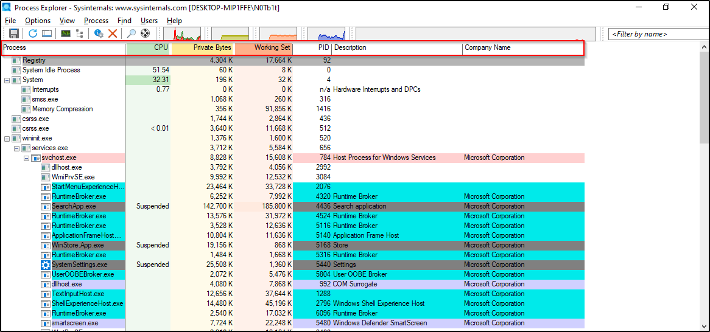Image resolution: width=710 pixels, height=332 pixels.
Task: Click the SystemSettings.exe gear icon
Action: (46, 265)
